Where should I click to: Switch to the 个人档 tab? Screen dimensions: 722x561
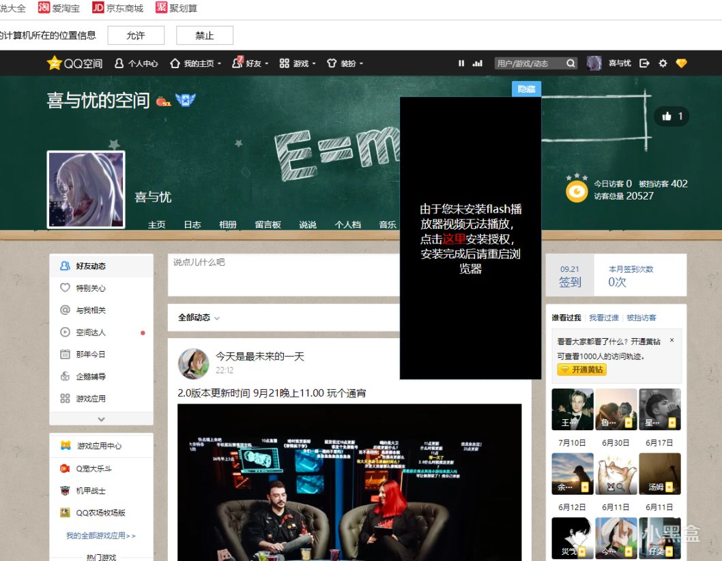pyautogui.click(x=348, y=224)
